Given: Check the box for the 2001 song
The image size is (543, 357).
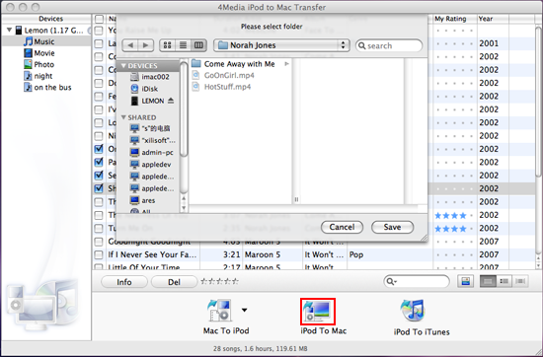Looking at the screenshot, I should coord(99,43).
